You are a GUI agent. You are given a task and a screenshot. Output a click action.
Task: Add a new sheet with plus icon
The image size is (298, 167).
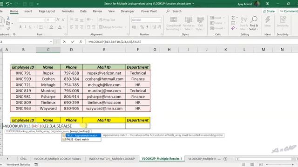225,159
